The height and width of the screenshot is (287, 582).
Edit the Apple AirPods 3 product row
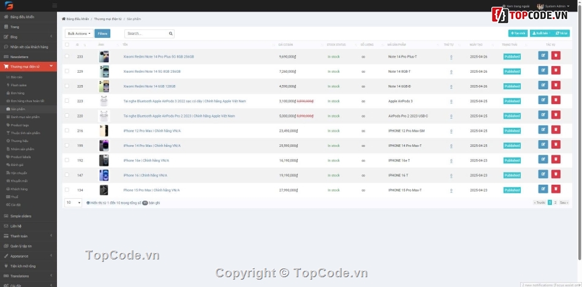(x=543, y=101)
